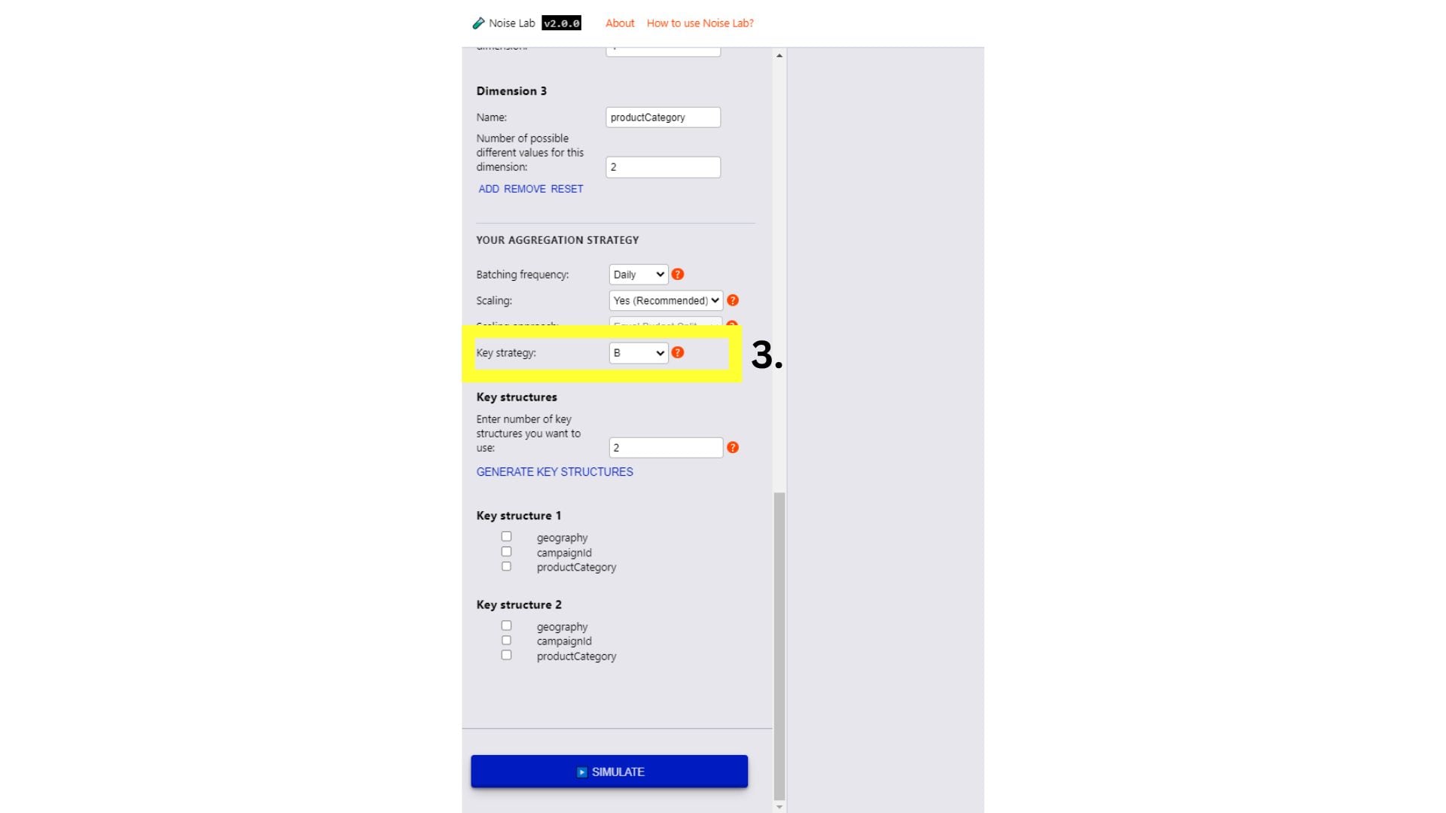This screenshot has width=1446, height=813.
Task: Click GENERATE KEY STRUCTURES link
Action: [x=554, y=471]
